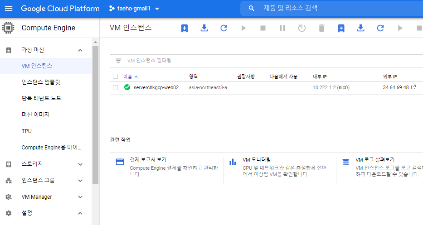
Task: Click the stop square icon left of pause
Action: coord(263,28)
